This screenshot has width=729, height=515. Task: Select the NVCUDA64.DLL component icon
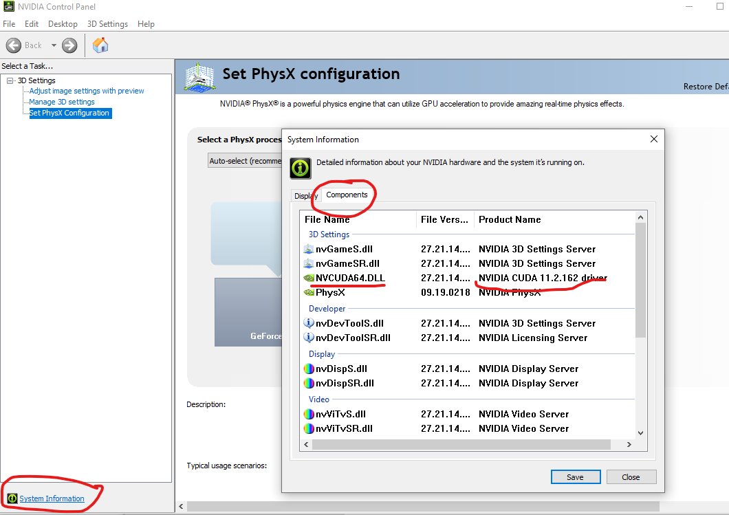pos(307,278)
